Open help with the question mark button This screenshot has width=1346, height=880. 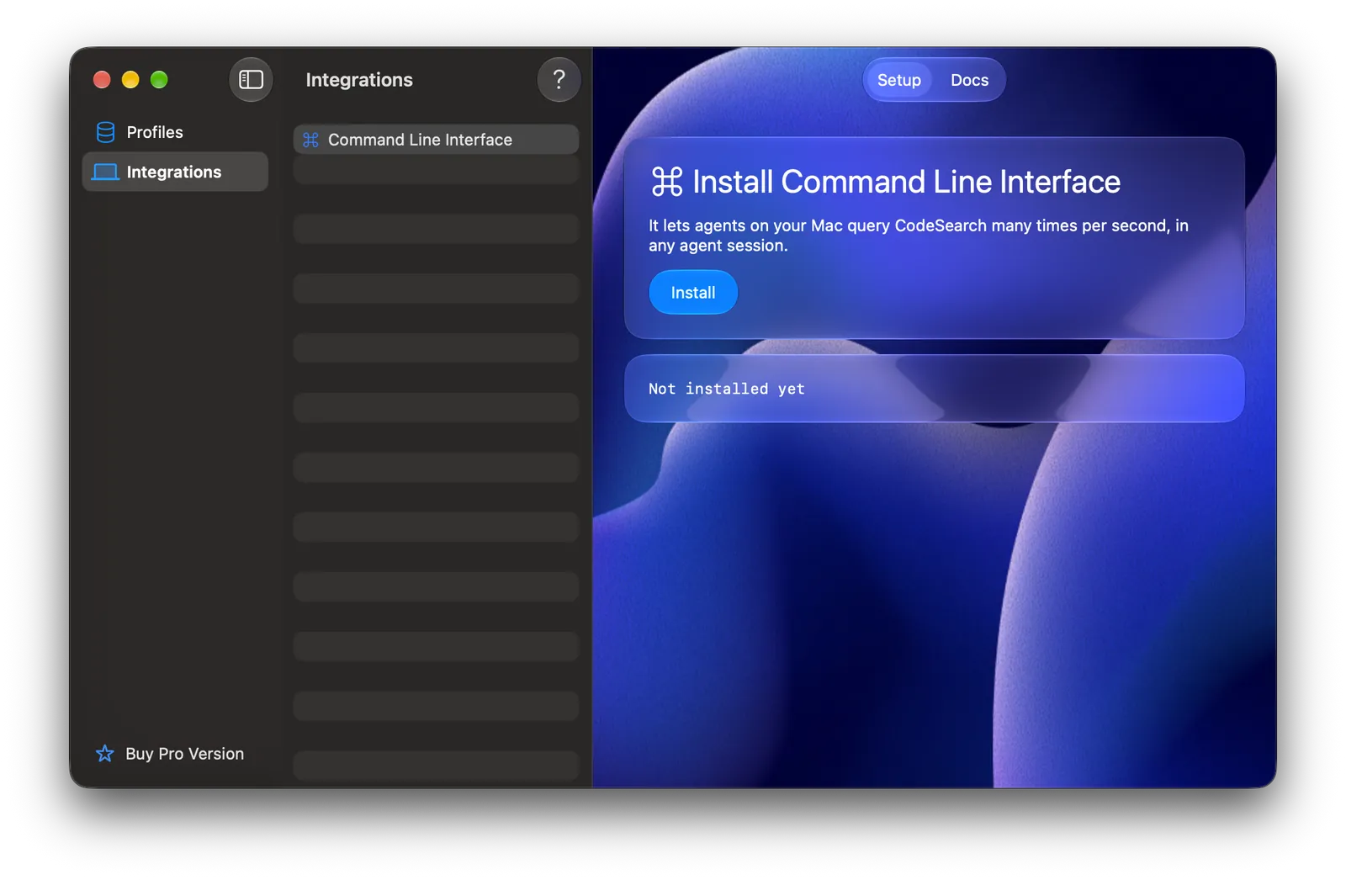click(x=559, y=80)
